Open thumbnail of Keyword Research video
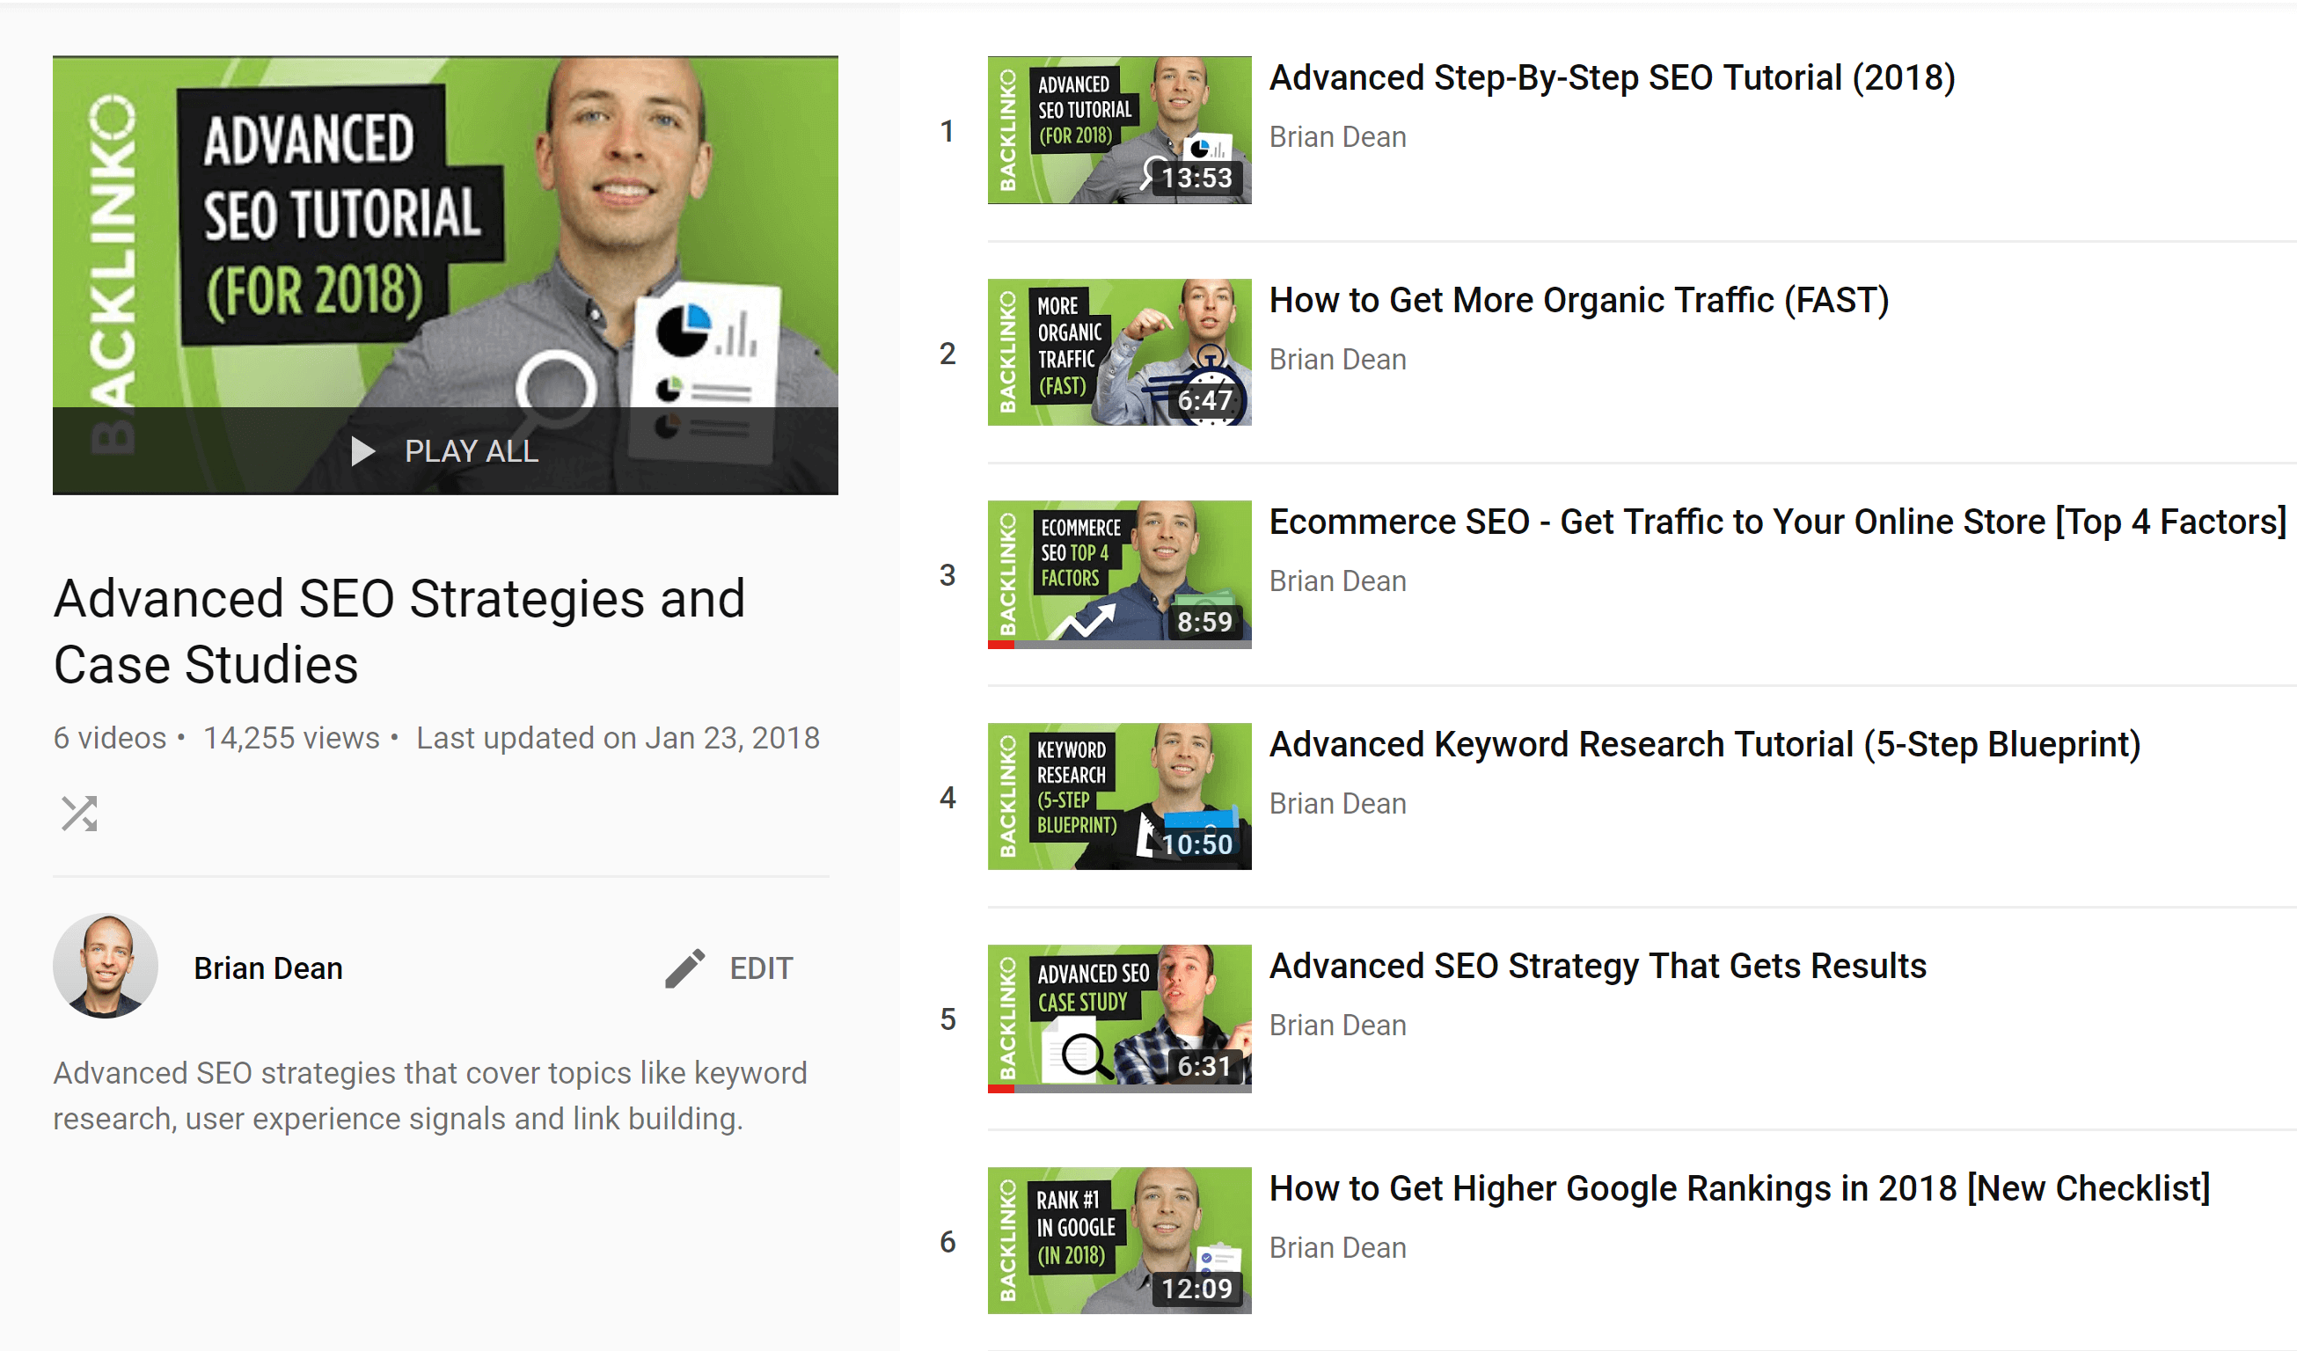2297x1351 pixels. (x=1119, y=797)
